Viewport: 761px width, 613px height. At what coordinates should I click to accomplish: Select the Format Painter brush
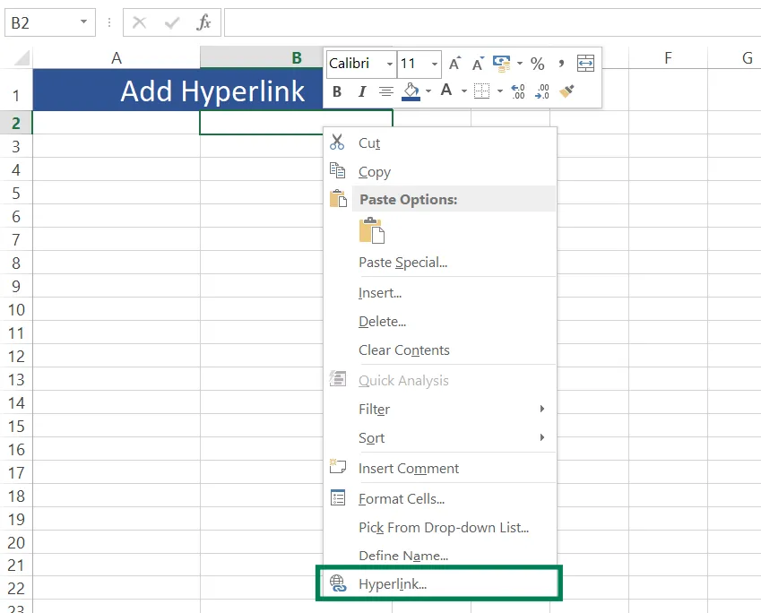[x=566, y=91]
